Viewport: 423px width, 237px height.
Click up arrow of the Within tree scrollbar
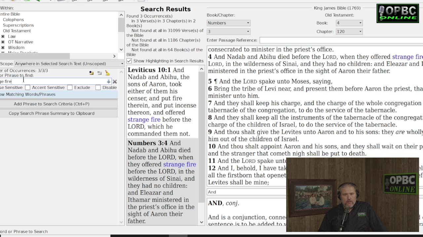(121, 15)
